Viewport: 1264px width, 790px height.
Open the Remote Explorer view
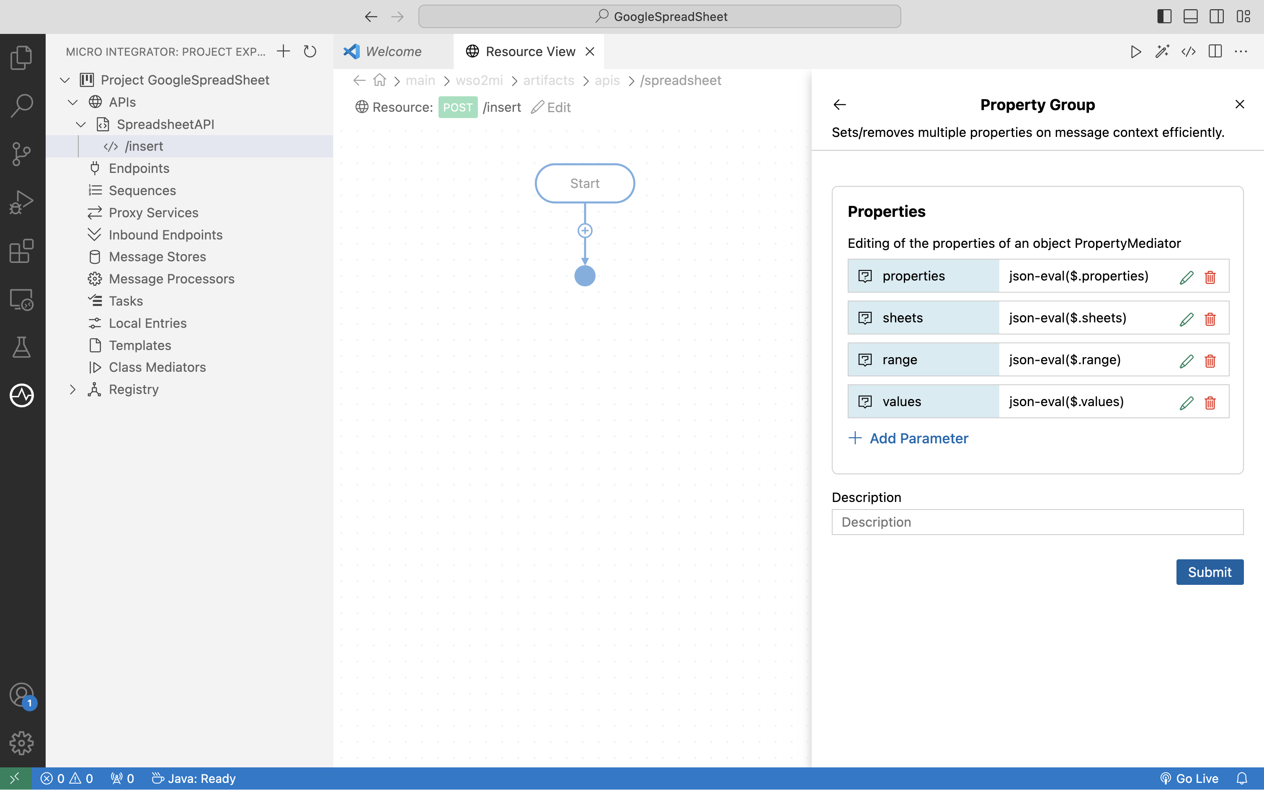(x=21, y=299)
